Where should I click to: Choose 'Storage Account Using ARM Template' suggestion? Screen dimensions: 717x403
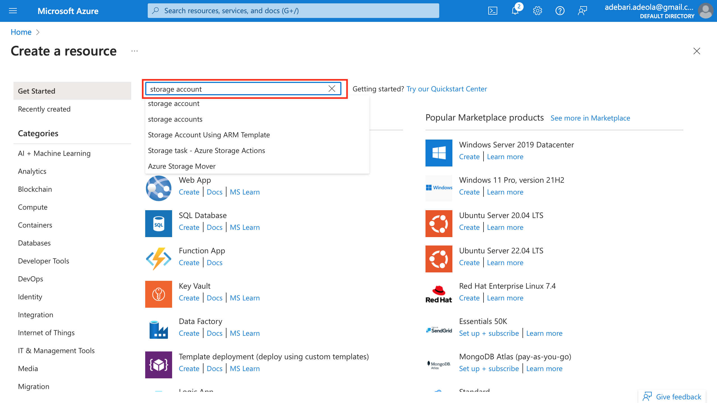pos(209,135)
